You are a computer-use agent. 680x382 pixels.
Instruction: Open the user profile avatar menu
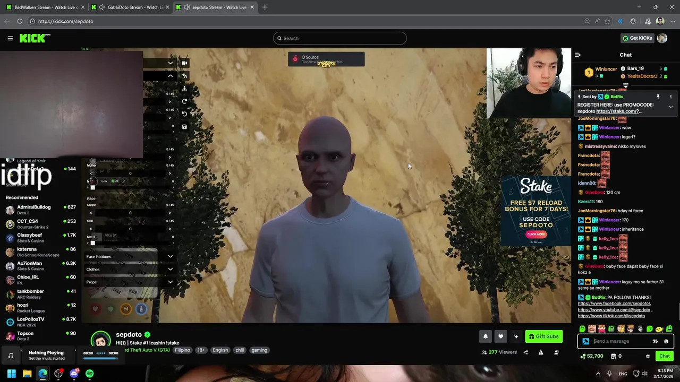click(x=662, y=38)
